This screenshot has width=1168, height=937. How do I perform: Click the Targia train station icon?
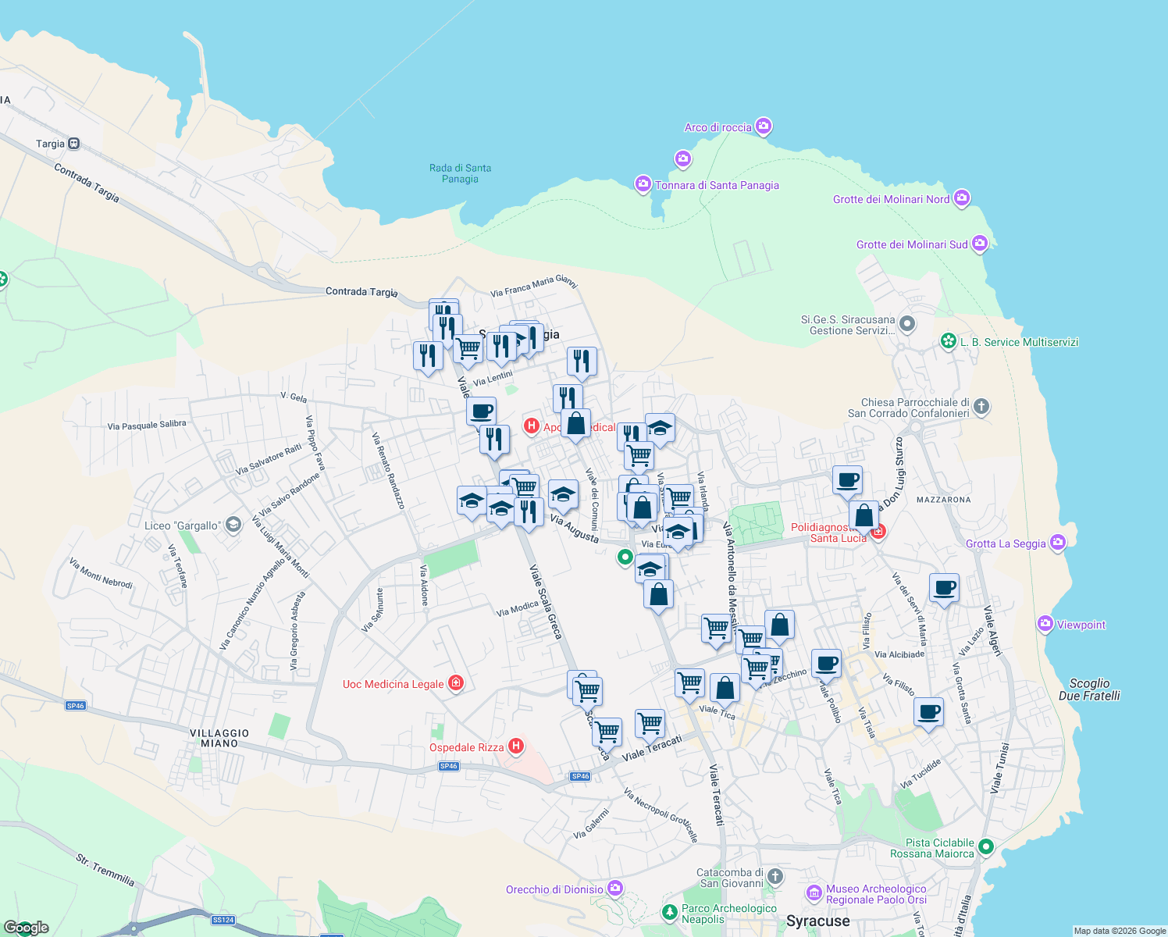74,144
